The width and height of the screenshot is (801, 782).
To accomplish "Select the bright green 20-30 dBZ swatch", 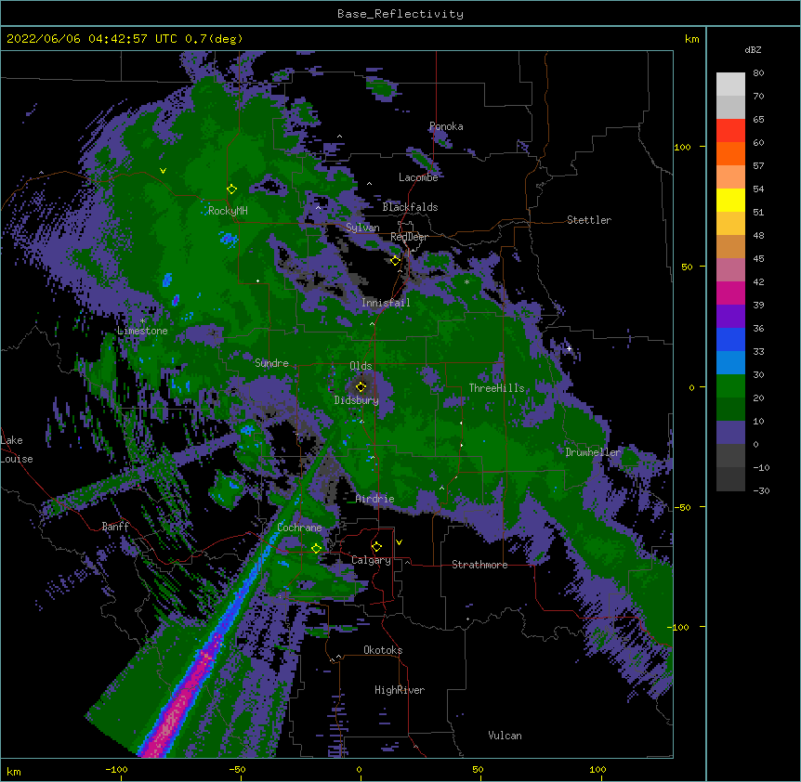I will tap(730, 386).
